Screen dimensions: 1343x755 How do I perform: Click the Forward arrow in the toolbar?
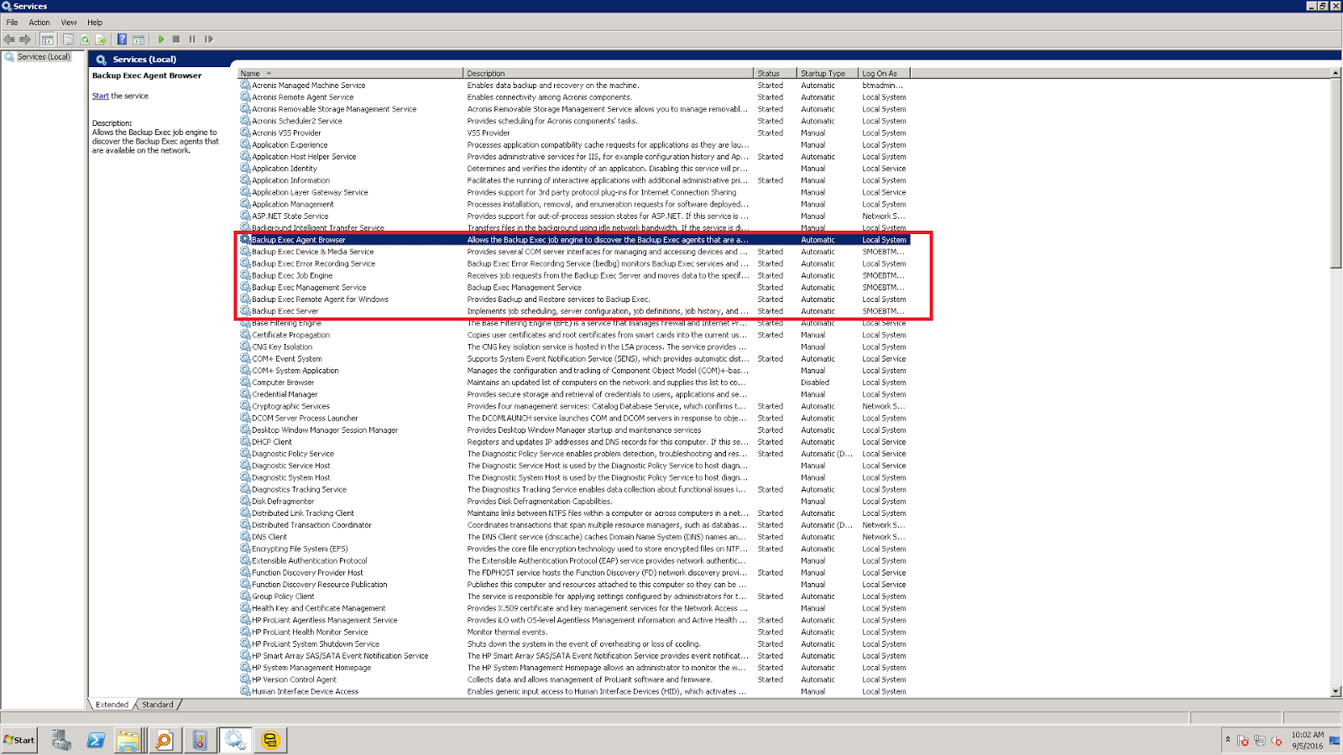click(x=25, y=39)
